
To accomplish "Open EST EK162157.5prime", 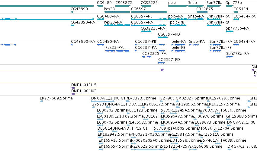I will [x=223, y=104].
